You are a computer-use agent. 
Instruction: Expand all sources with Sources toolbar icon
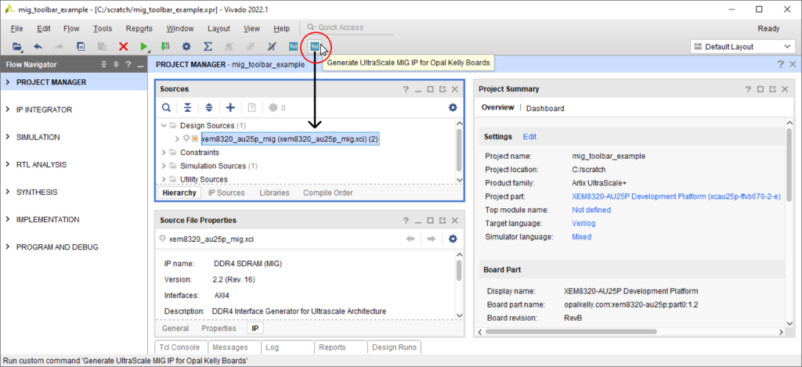pos(208,107)
